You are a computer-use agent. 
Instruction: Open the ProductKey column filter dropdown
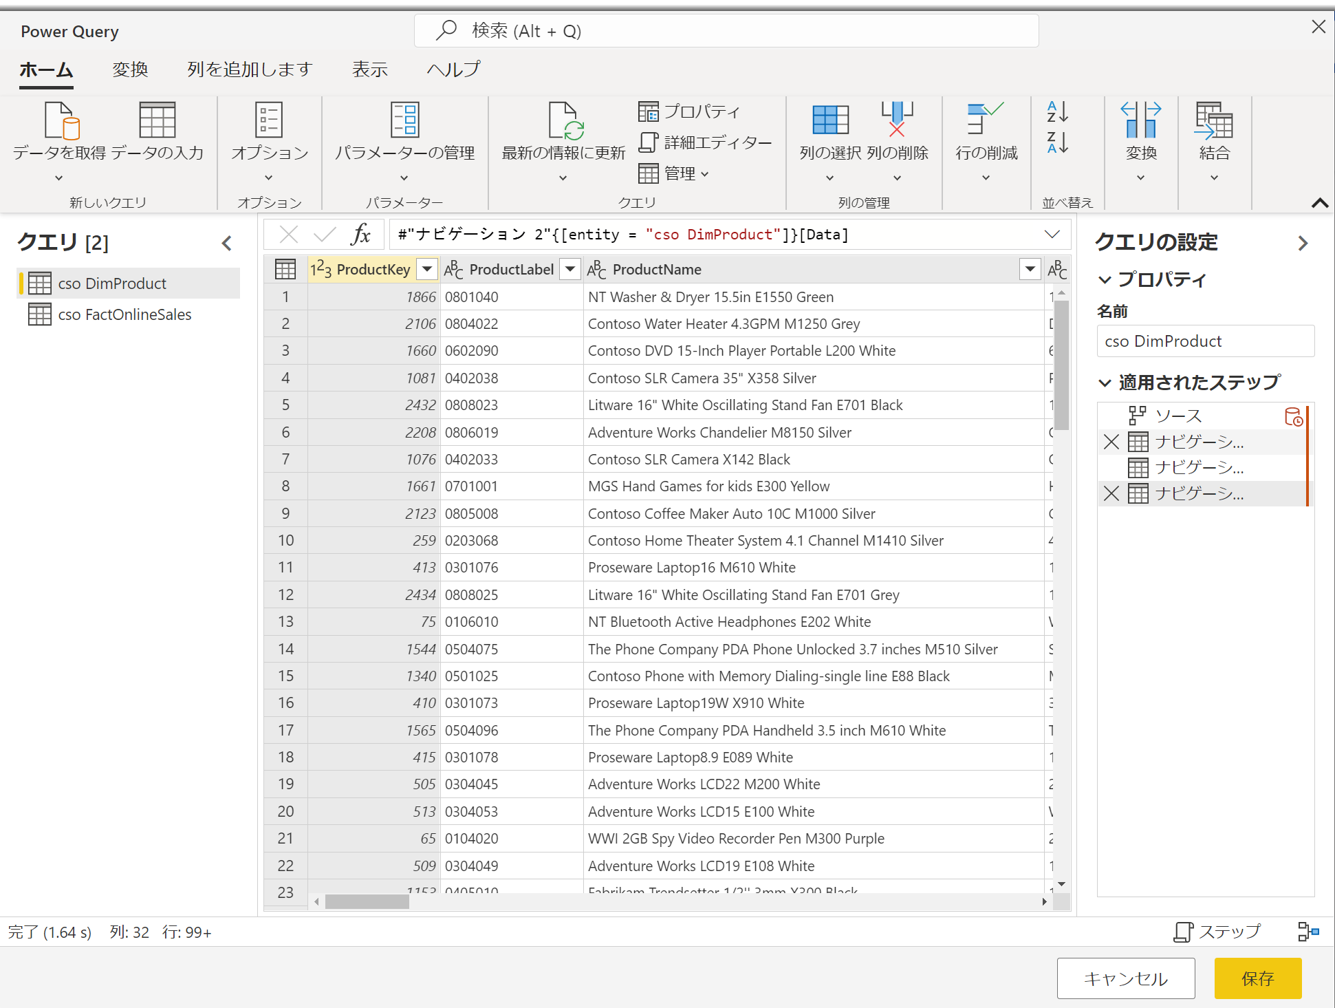point(427,269)
